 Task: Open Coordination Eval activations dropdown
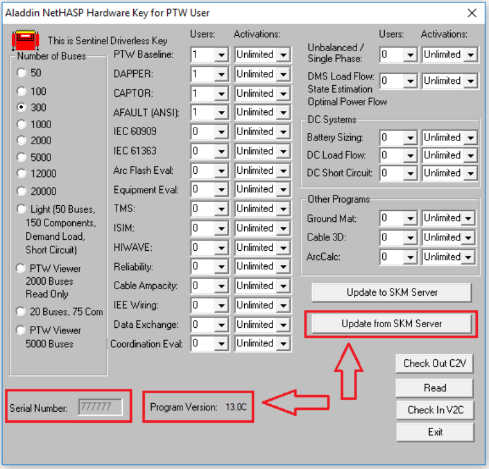click(x=282, y=344)
